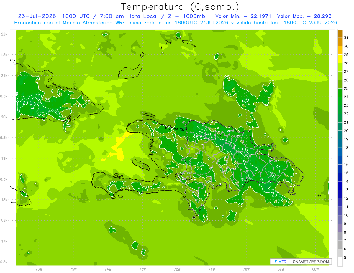Click the 73W longitude label
Image resolution: width=354 pixels, height=273 pixels.
click(142, 269)
